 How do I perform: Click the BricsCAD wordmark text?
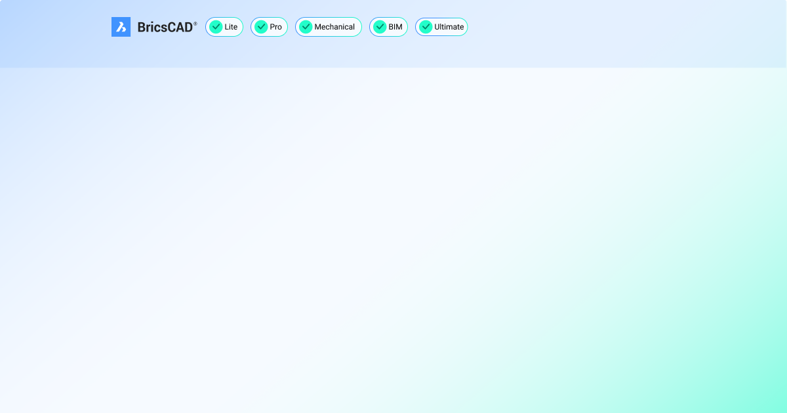[165, 27]
